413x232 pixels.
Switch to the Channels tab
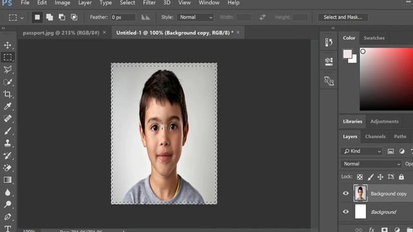(376, 137)
